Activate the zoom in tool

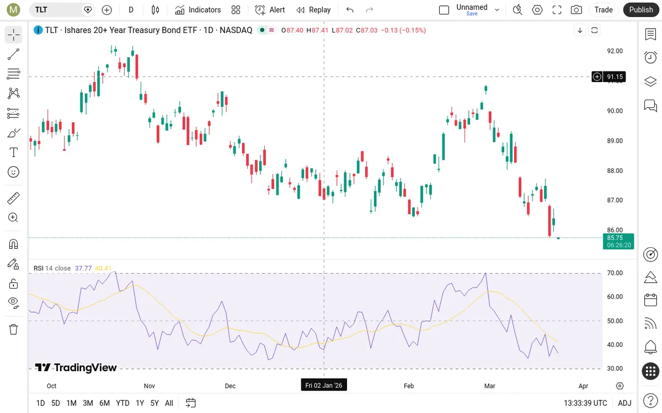point(14,218)
